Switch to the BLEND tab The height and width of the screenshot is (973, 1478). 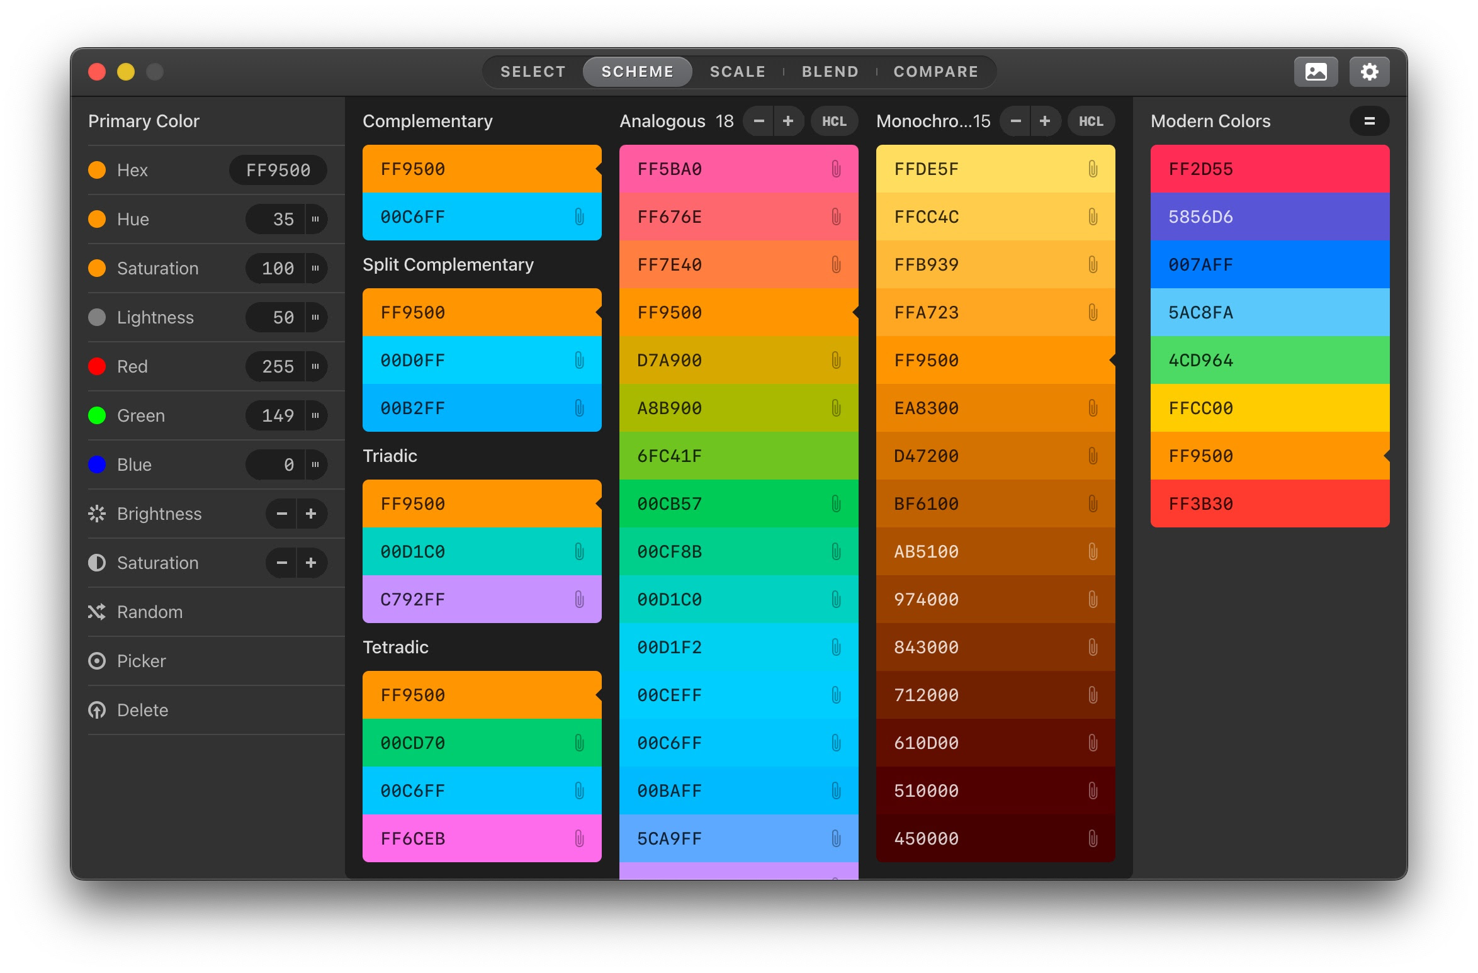(830, 72)
